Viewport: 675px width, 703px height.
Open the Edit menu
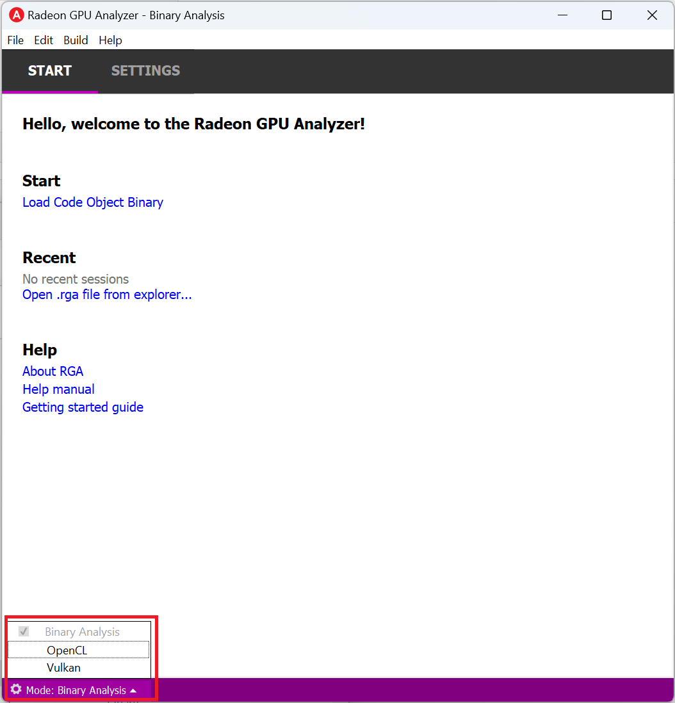(44, 40)
